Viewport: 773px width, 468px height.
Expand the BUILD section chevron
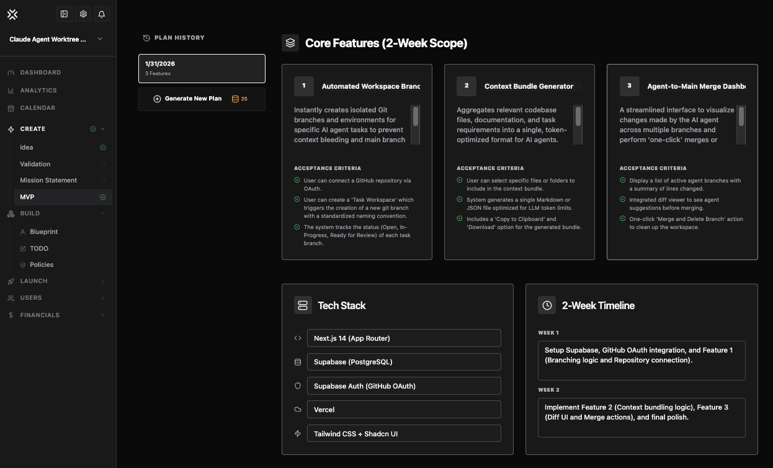click(x=102, y=213)
